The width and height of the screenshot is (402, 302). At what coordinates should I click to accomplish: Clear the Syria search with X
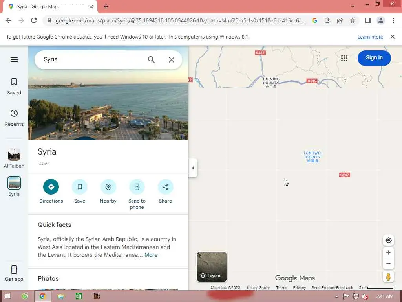click(x=172, y=60)
